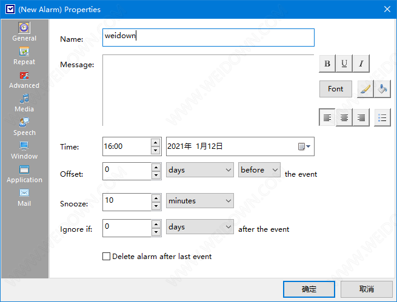
Task: Switch to the Speech tab label
Action: pos(24,133)
